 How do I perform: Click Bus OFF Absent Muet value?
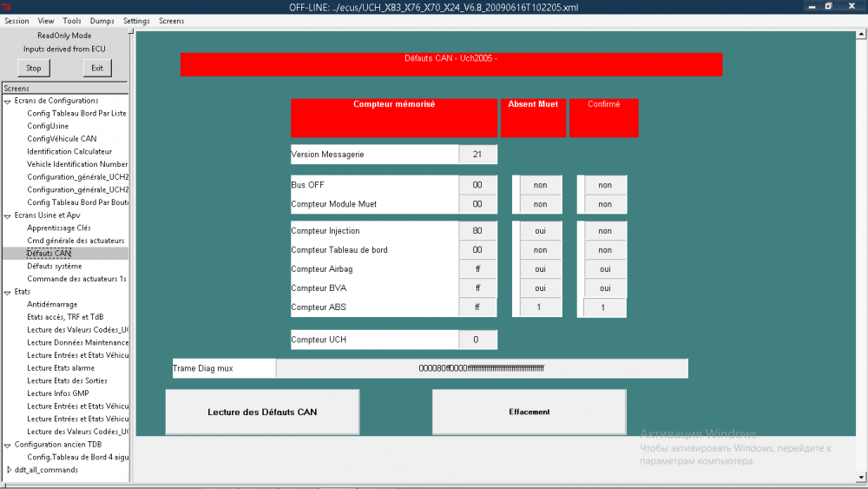pyautogui.click(x=540, y=185)
